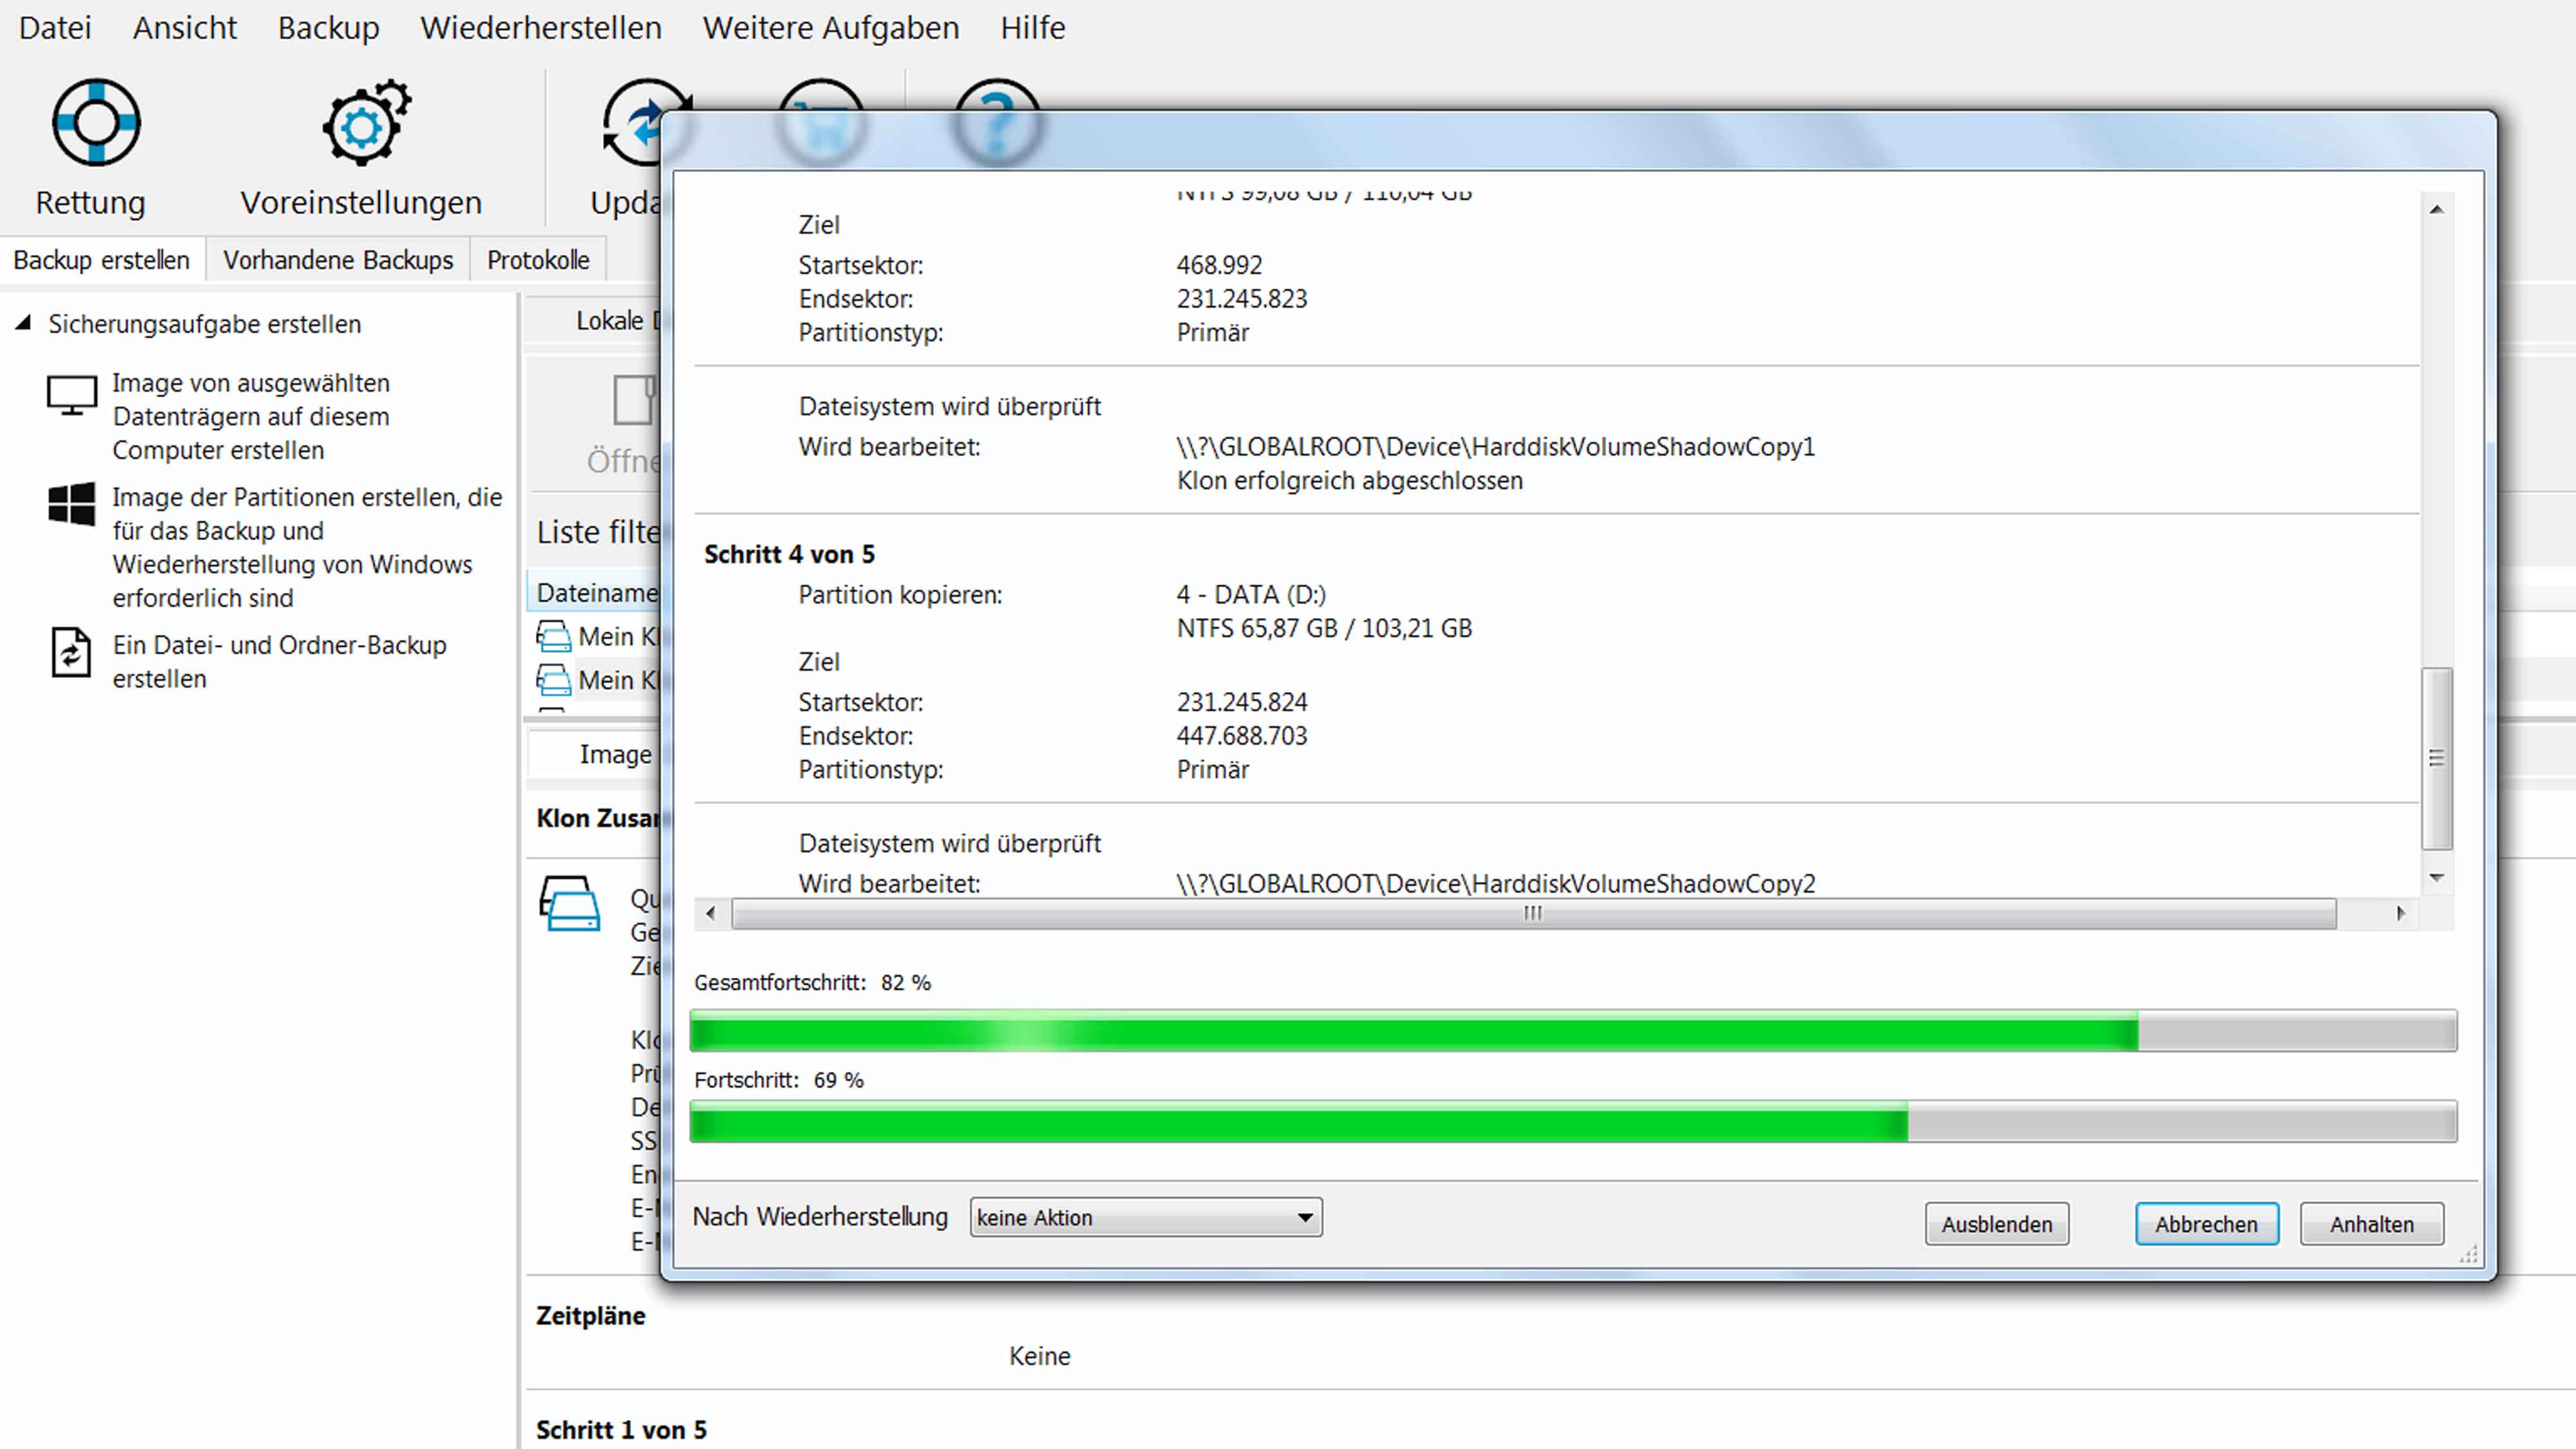Switch to Protokolle tab
2576x1449 pixels.
point(538,260)
